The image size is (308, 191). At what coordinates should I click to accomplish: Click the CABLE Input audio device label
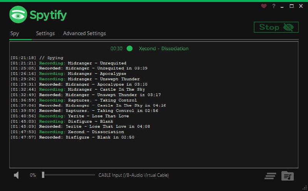(133, 175)
